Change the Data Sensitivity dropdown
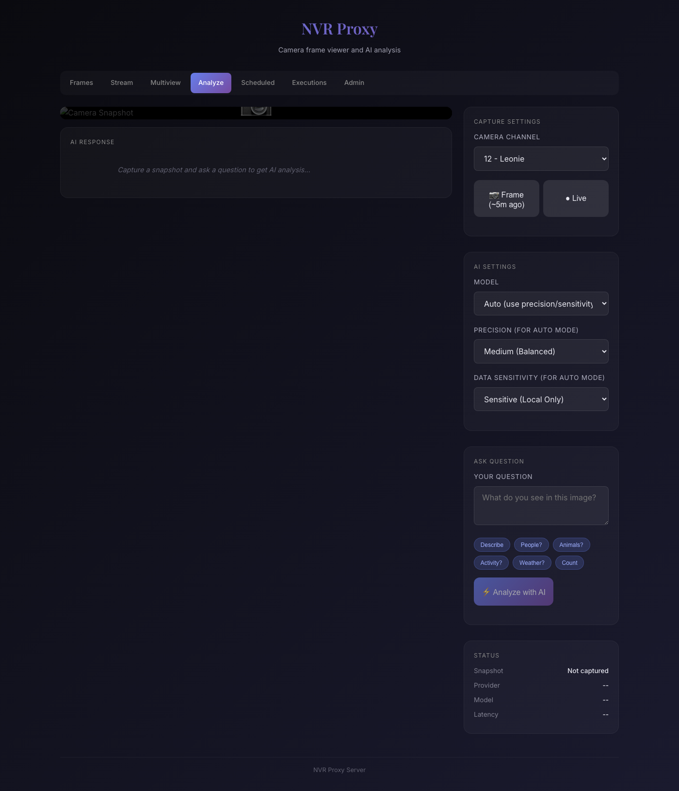This screenshot has height=791, width=679. click(541, 399)
